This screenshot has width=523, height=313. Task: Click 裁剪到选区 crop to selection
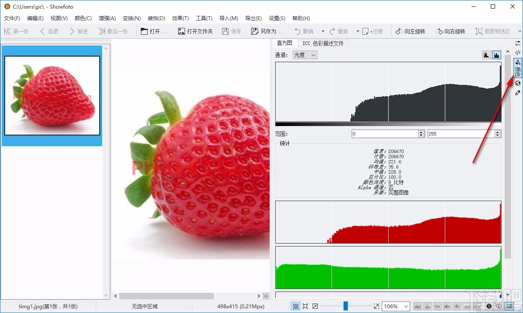coord(493,31)
